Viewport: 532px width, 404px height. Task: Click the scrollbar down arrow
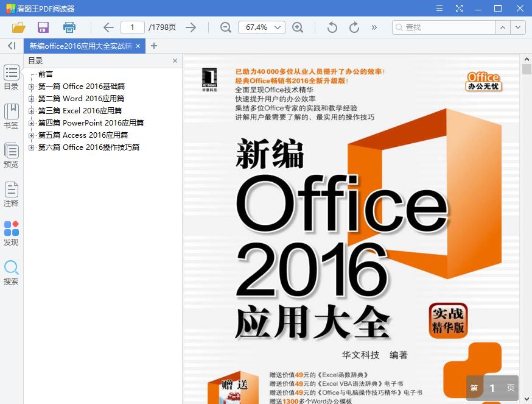(527, 399)
